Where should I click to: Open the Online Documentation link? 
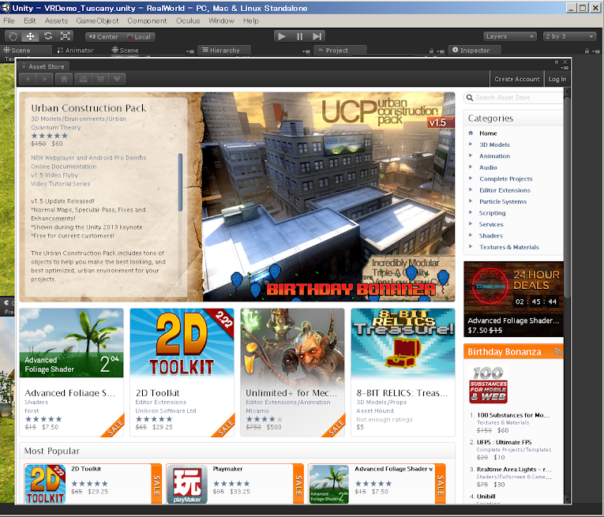pyautogui.click(x=64, y=167)
